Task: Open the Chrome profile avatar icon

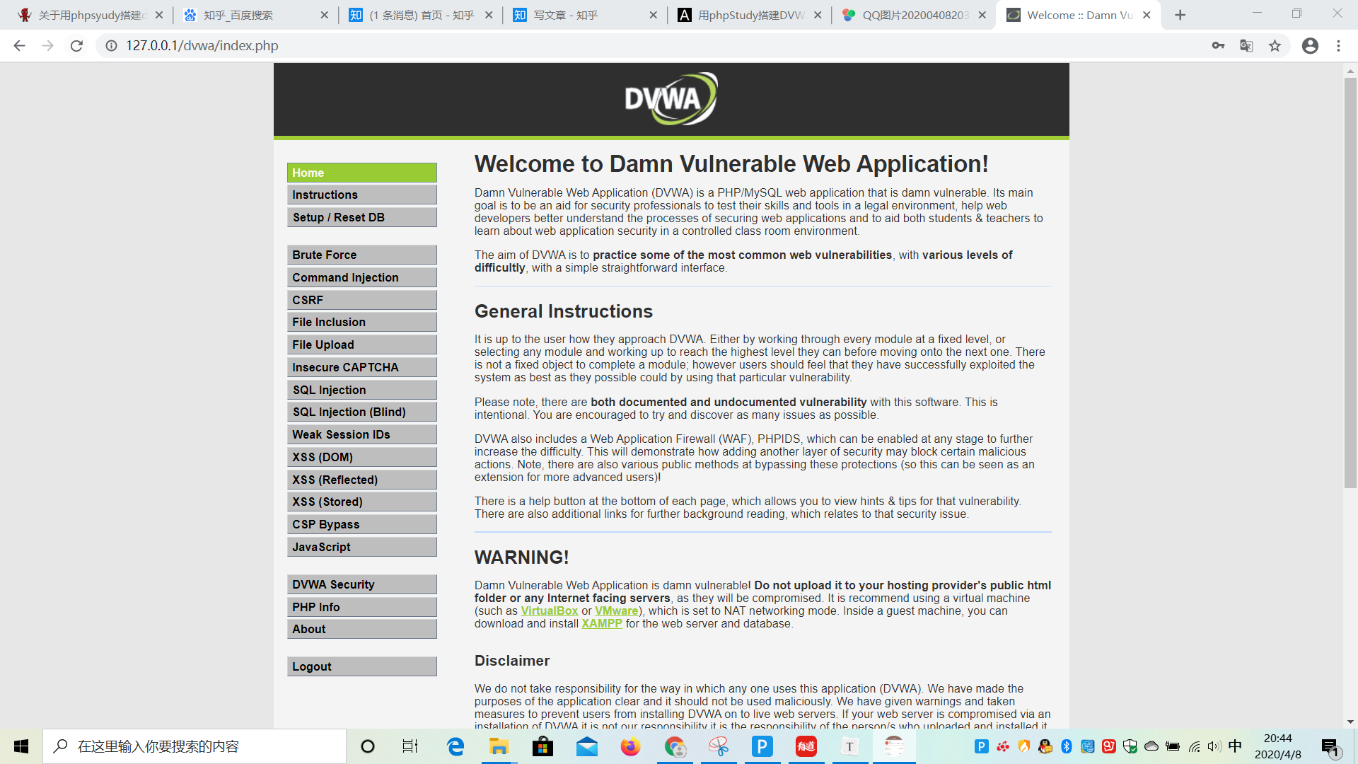Action: (x=1310, y=46)
